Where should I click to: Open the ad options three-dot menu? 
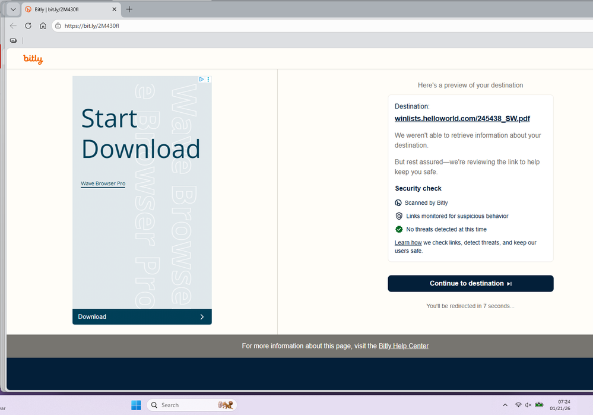[208, 80]
